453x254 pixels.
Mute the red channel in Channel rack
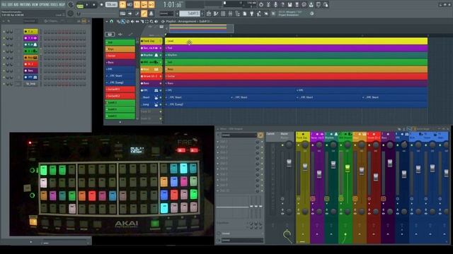(x=4, y=64)
